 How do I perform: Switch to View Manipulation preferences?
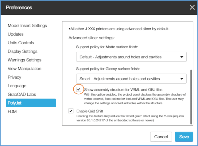tap(25, 69)
